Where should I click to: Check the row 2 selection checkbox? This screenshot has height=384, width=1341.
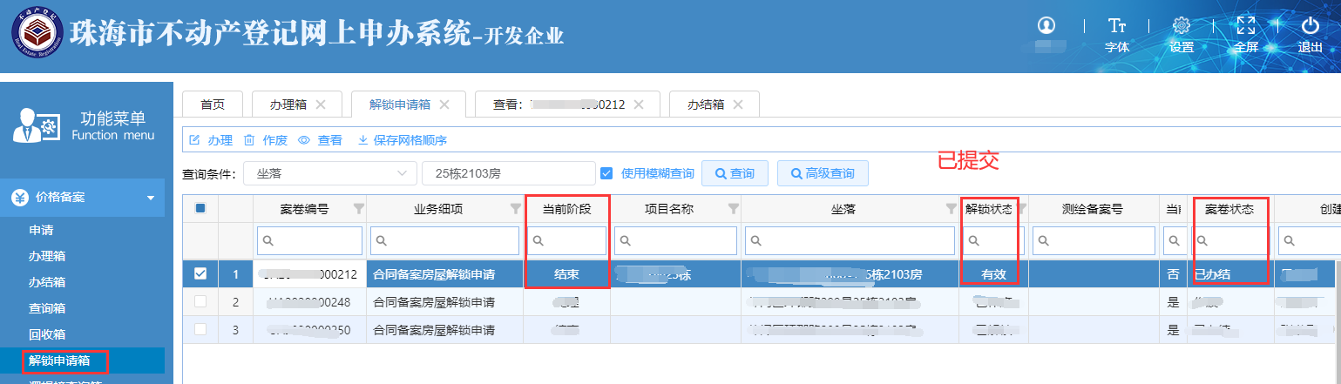point(200,302)
